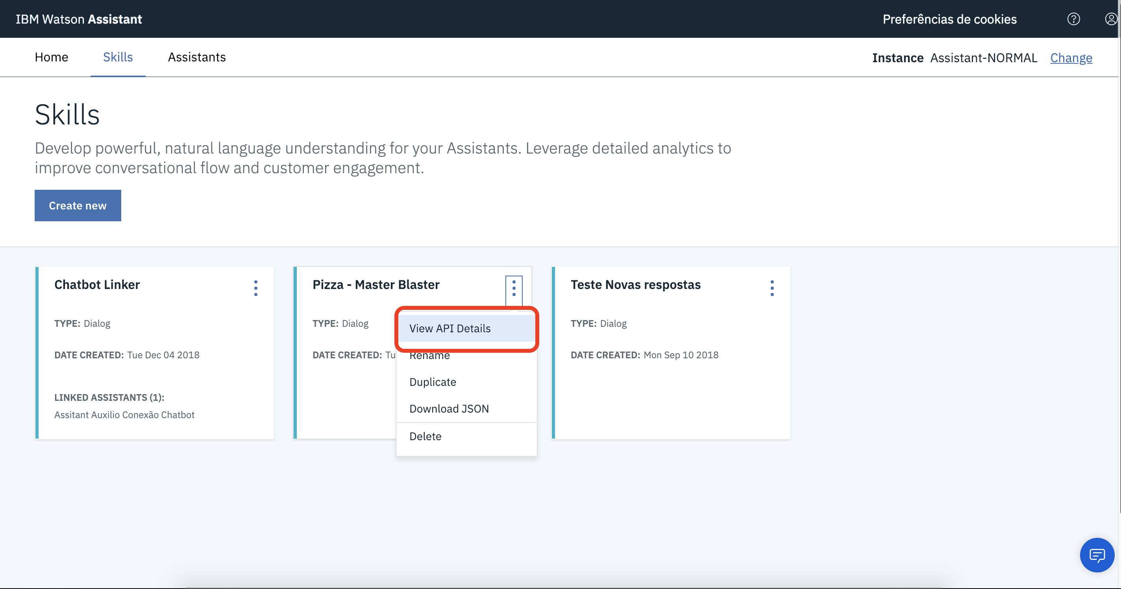The width and height of the screenshot is (1121, 589).
Task: Click Download JSON menu entry
Action: [x=449, y=408]
